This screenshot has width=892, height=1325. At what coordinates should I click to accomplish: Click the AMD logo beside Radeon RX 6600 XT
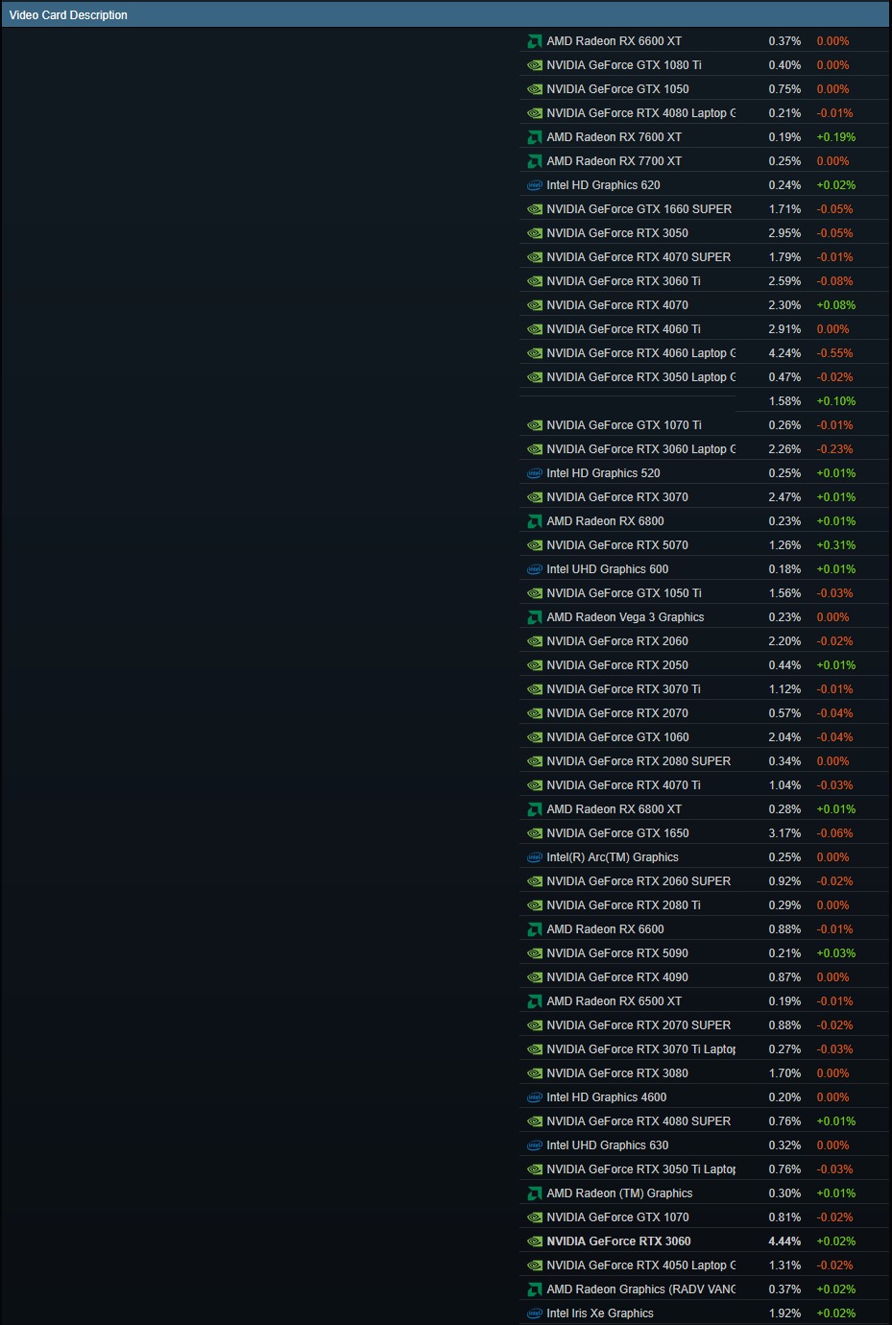tap(535, 41)
